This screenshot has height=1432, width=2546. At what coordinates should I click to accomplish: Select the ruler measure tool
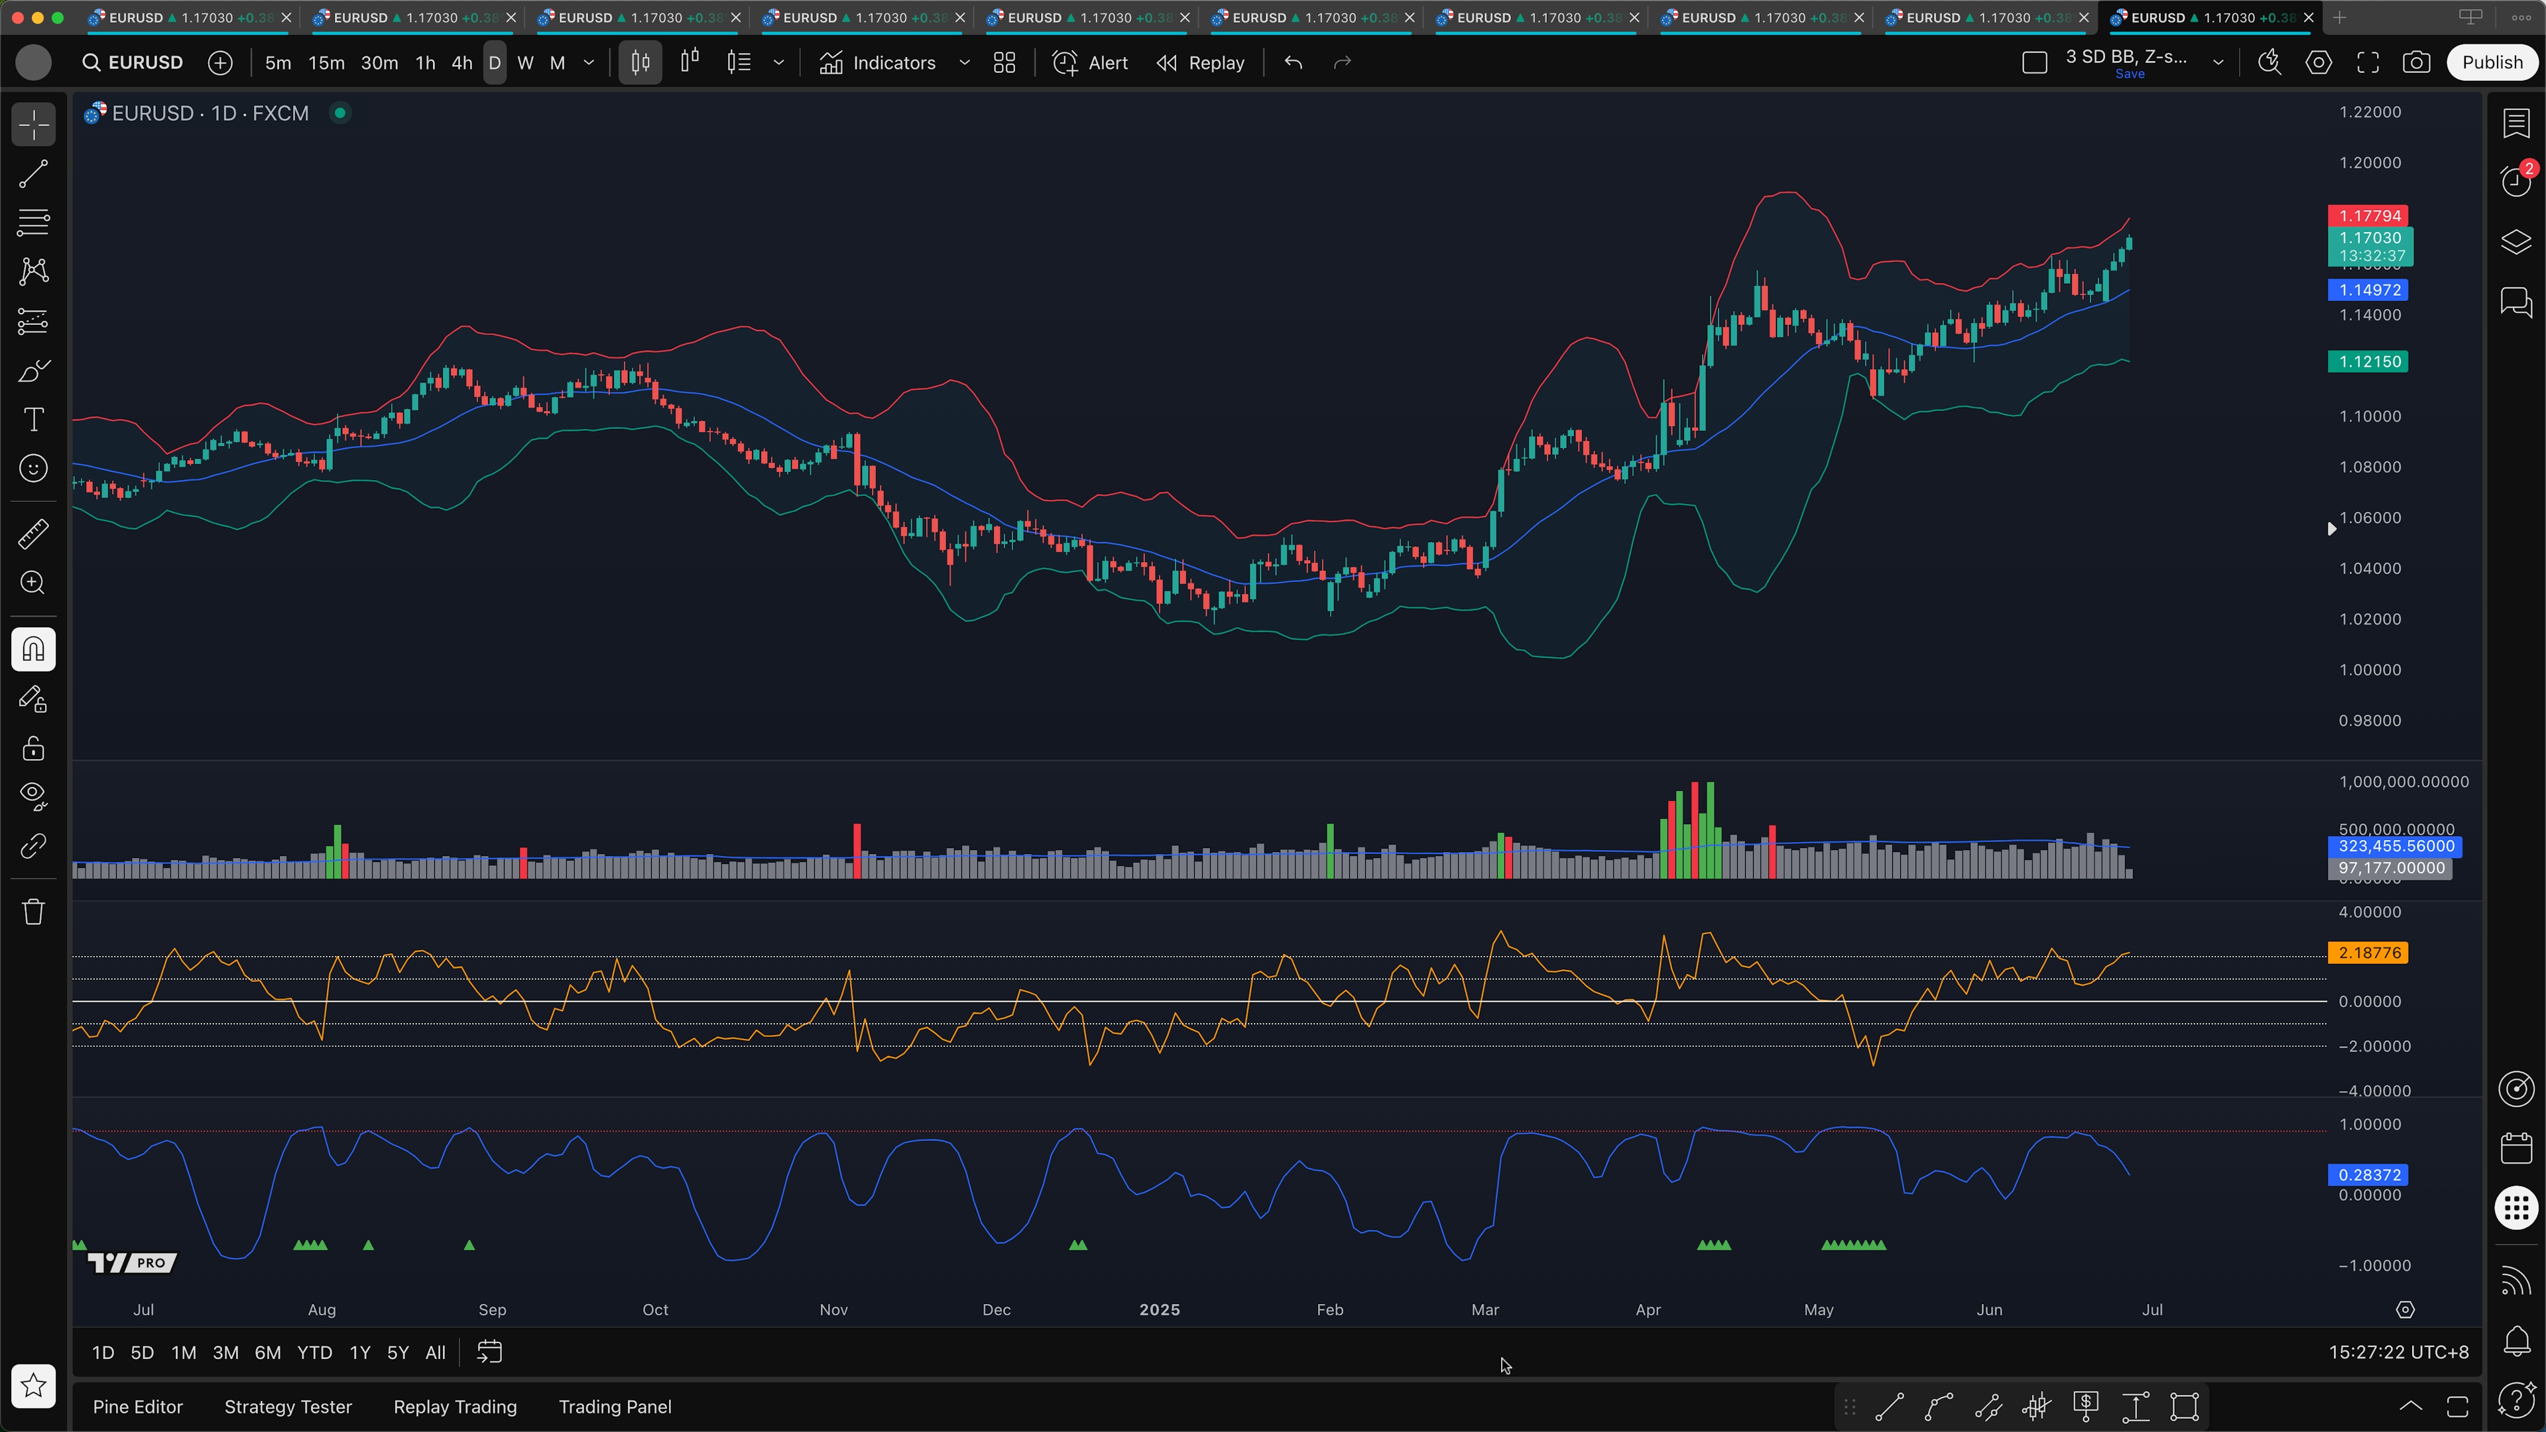tap(34, 534)
